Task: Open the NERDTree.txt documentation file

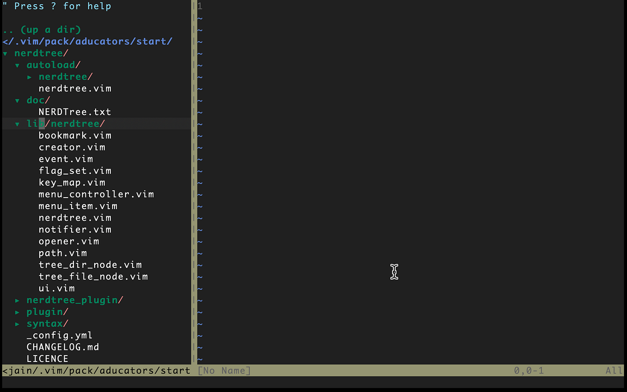Action: click(74, 111)
